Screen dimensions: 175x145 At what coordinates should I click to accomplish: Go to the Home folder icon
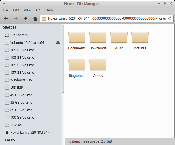tap(35, 19)
